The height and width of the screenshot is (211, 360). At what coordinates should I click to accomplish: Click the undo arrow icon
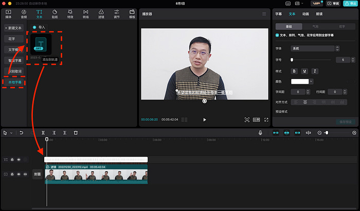pos(22,132)
